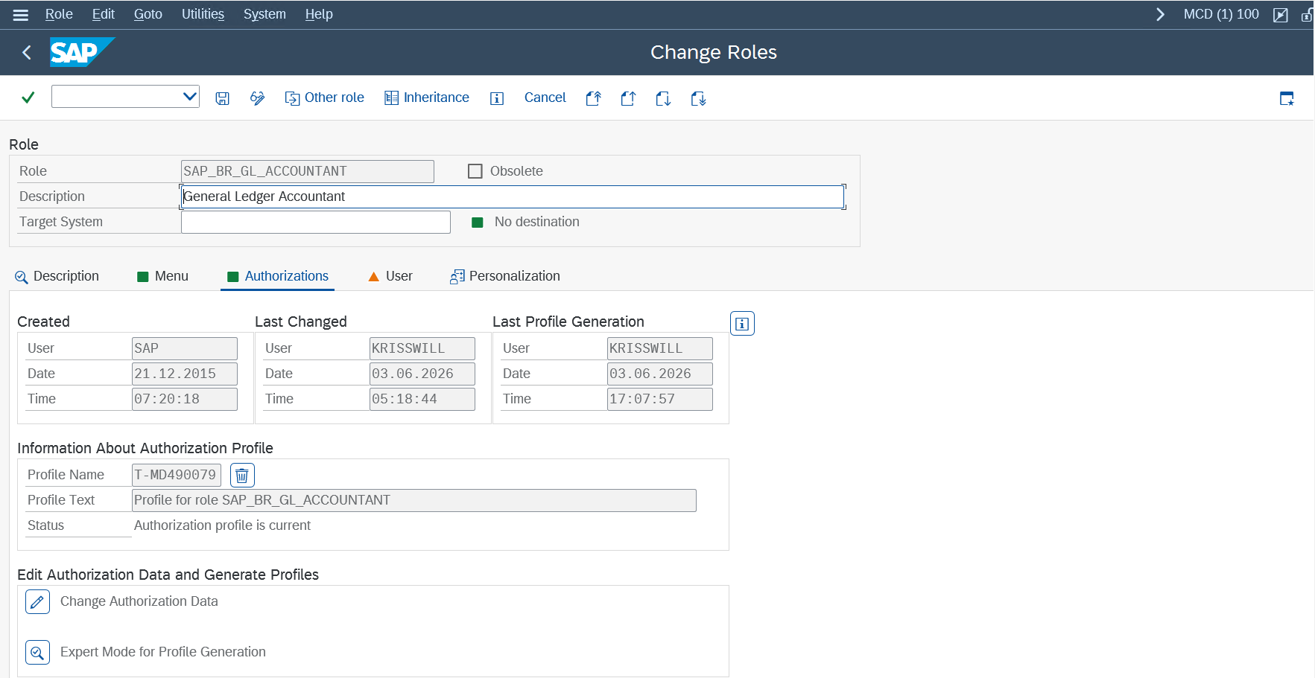
Task: Click the back arrow beside SAP logo
Action: click(27, 52)
